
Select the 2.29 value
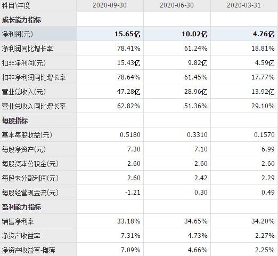(x=268, y=178)
